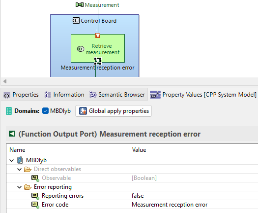Edit the Error code value cell

(194, 205)
